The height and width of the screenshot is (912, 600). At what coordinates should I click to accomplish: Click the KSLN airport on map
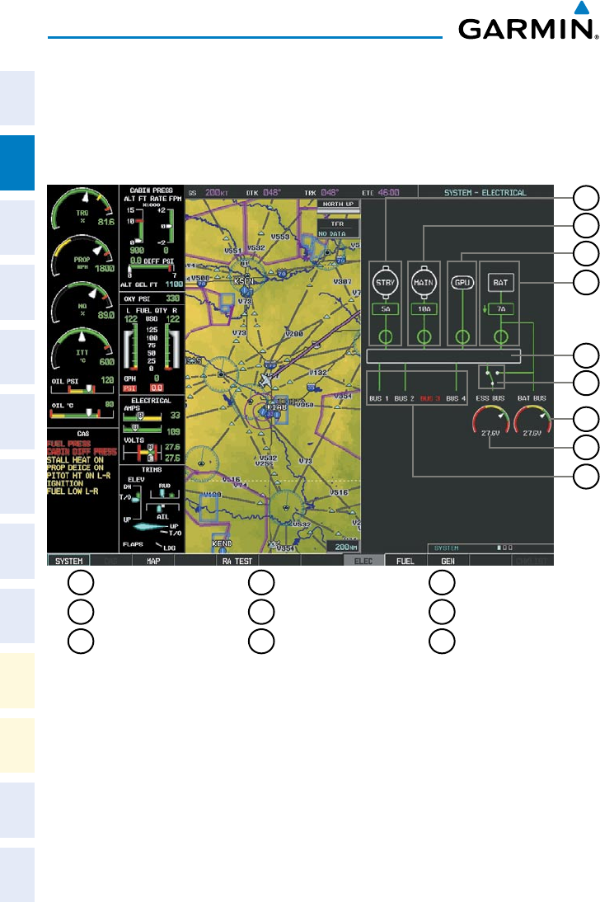[244, 280]
